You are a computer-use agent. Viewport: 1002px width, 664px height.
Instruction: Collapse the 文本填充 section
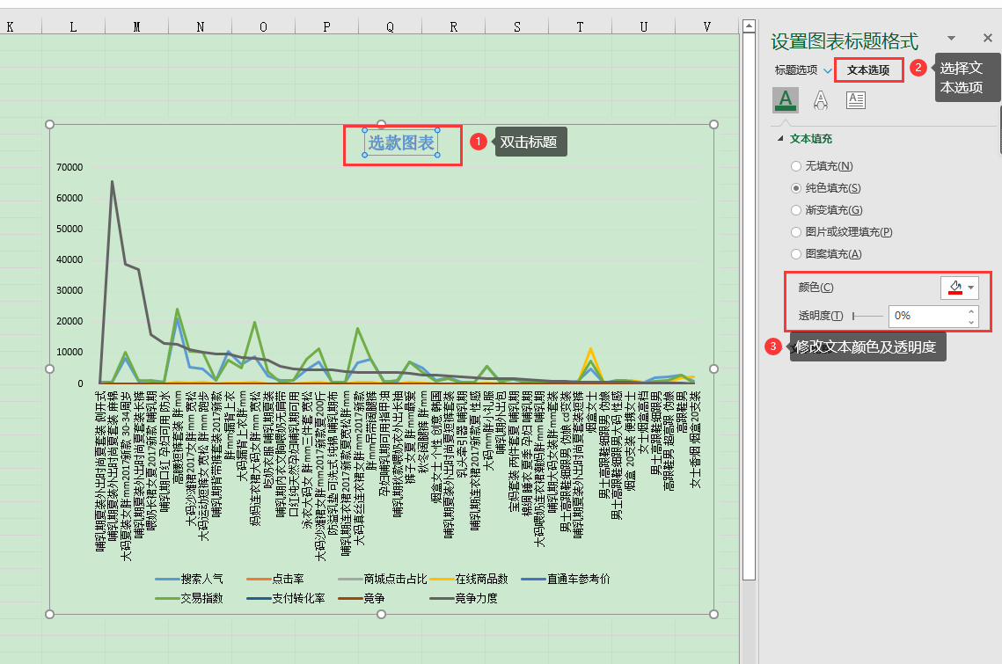[x=779, y=139]
